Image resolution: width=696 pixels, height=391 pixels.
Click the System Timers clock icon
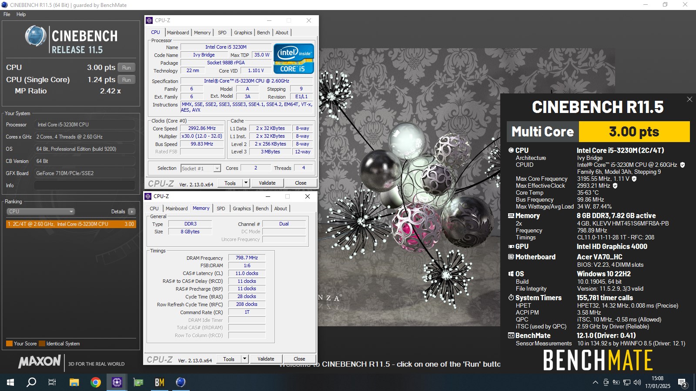coord(511,298)
